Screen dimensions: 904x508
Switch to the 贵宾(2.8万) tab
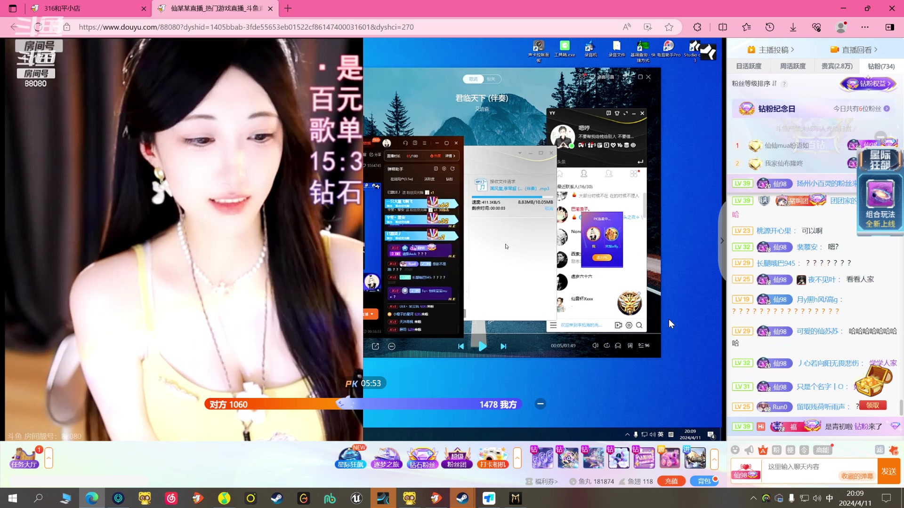coord(837,66)
